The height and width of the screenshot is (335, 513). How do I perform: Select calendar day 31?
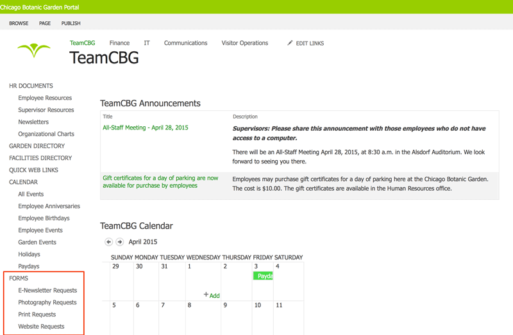(172, 281)
